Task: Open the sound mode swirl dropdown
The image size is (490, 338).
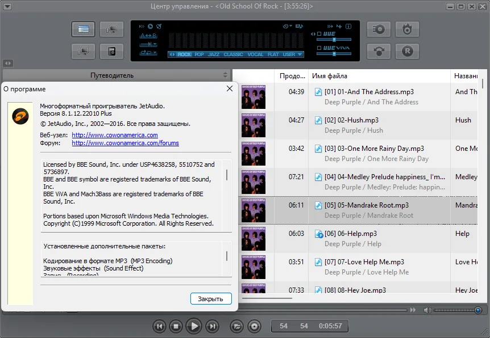Action: pos(287,27)
